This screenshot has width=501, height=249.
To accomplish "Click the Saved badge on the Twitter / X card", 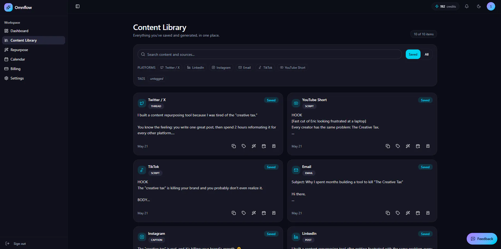I will coord(271,100).
